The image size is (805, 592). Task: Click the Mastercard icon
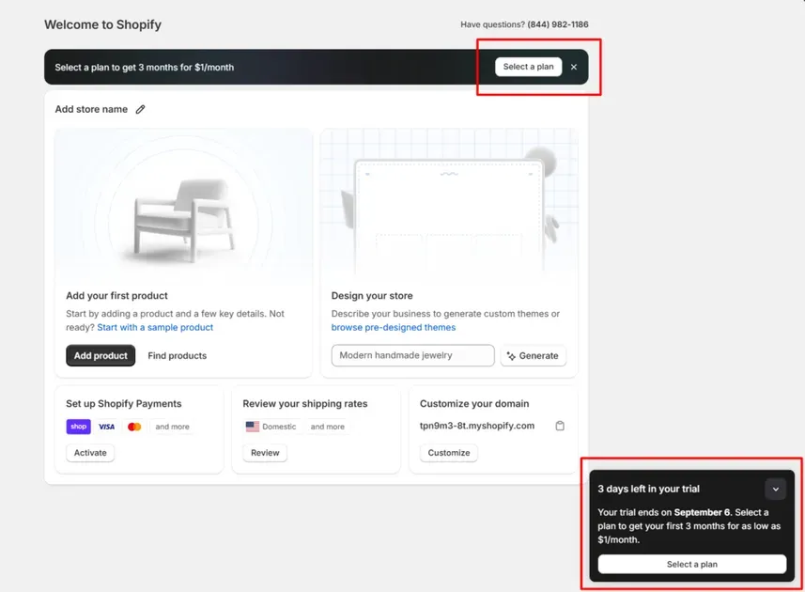tap(134, 427)
